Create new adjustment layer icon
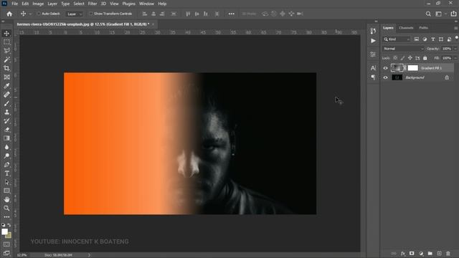The width and height of the screenshot is (459, 258). (421, 253)
